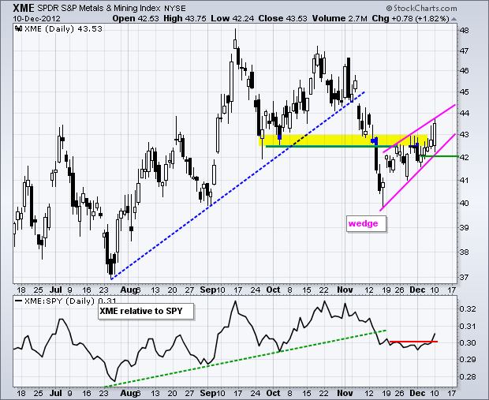Click the NYSE exchange label

click(175, 9)
